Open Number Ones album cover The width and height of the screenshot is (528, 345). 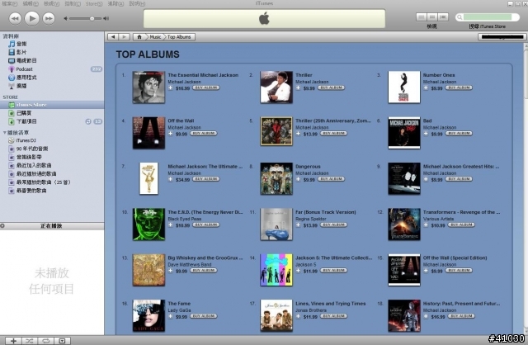(x=404, y=87)
